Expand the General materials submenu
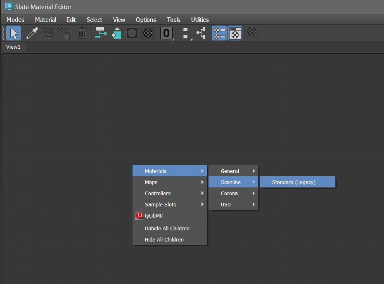The width and height of the screenshot is (384, 284). pos(233,171)
